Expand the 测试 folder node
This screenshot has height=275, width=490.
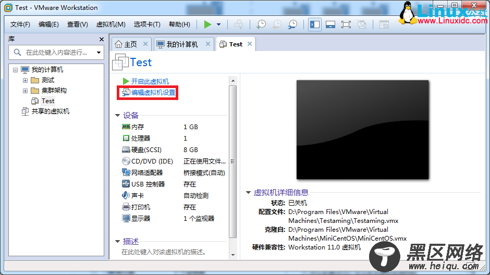tap(26, 81)
